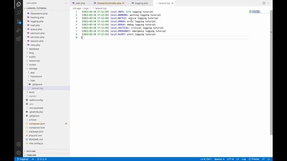Open the .env.example file
This screenshot has height=161, width=287.
coord(36,108)
